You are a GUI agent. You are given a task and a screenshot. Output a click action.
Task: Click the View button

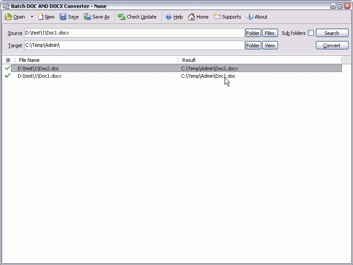tap(270, 45)
